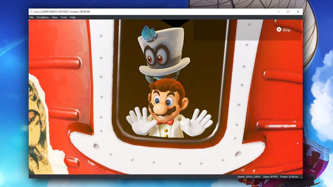The height and width of the screenshot is (187, 333).
Task: Click the plus icon beside Skip
Action: [279, 30]
